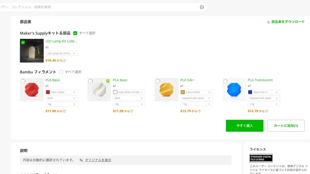Click the blue PLA Translucent spool thumbnail
The width and height of the screenshot is (310, 174).
coord(234,89)
